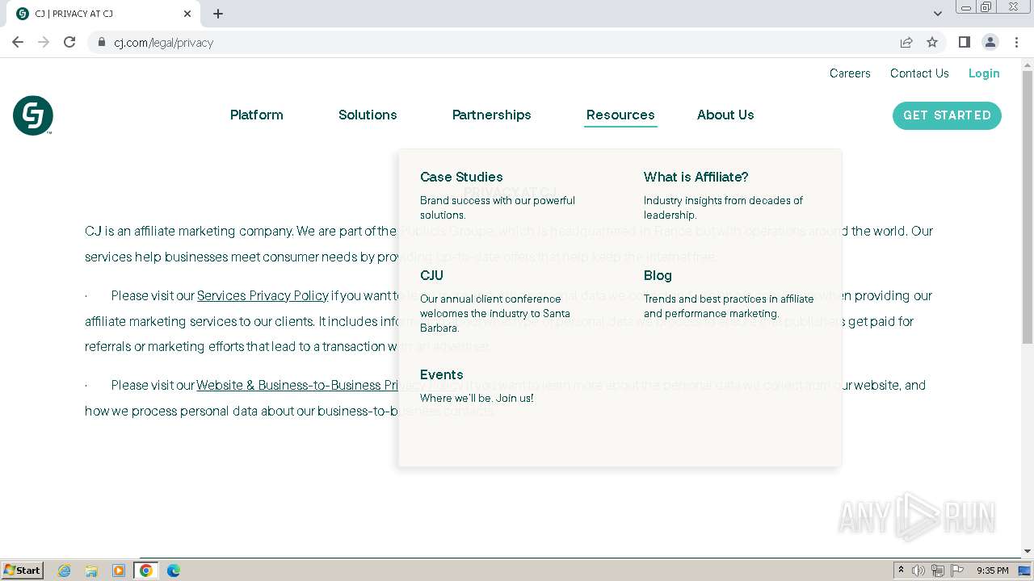The height and width of the screenshot is (581, 1034).
Task: Click the address bar URL field
Action: pyautogui.click(x=501, y=42)
